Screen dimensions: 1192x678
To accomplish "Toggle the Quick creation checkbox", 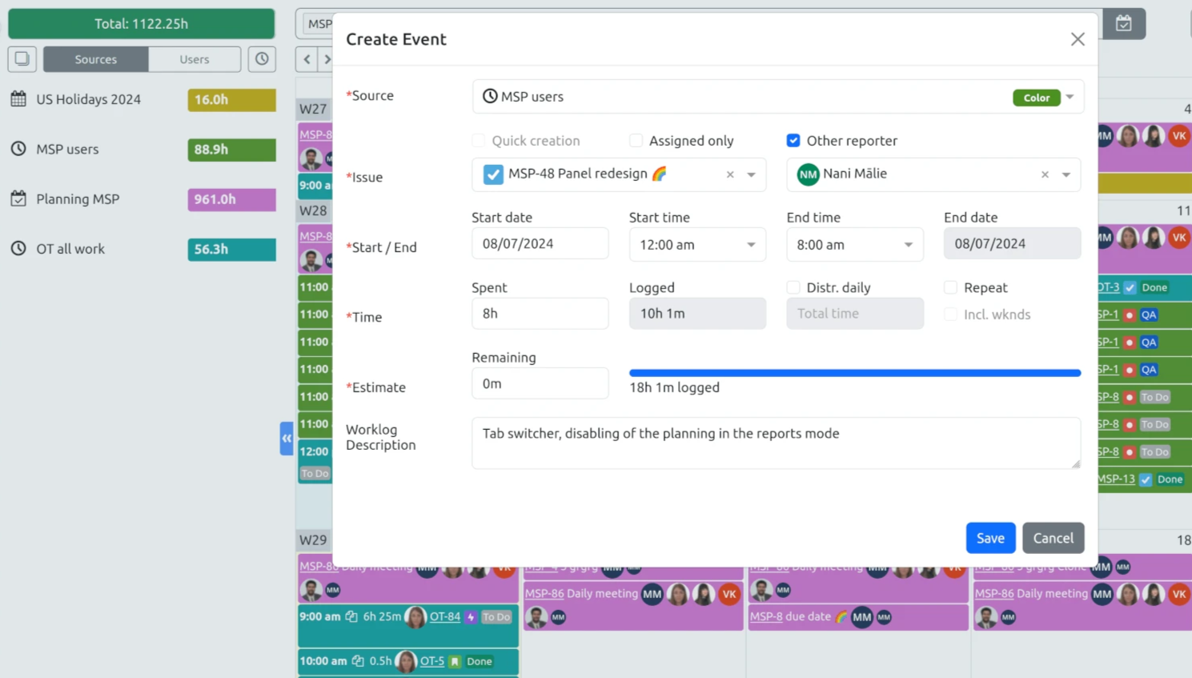I will 479,141.
